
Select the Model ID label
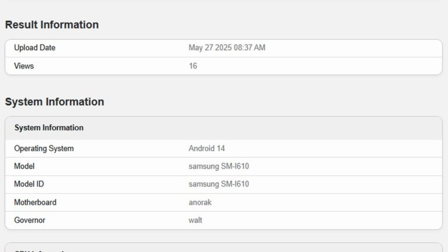(x=29, y=184)
